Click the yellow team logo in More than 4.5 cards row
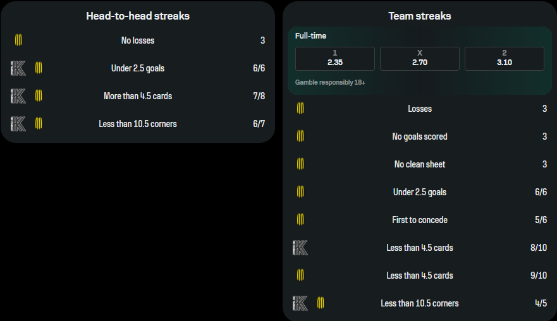The width and height of the screenshot is (557, 321). (x=39, y=96)
